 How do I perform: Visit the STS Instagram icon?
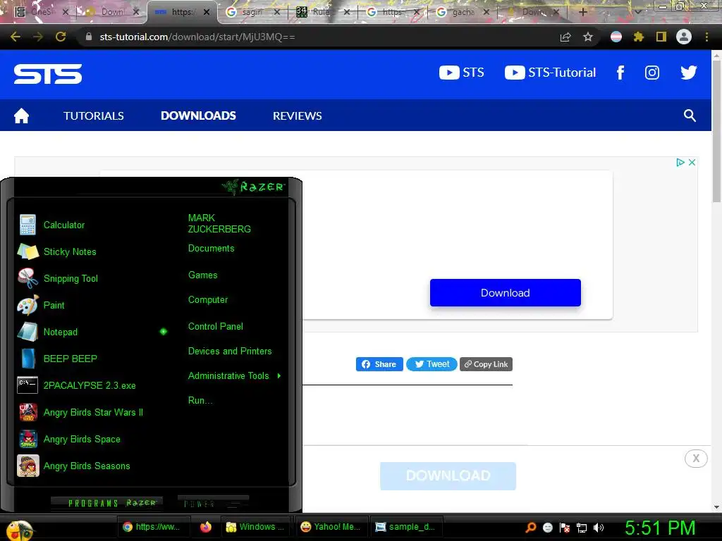click(652, 73)
